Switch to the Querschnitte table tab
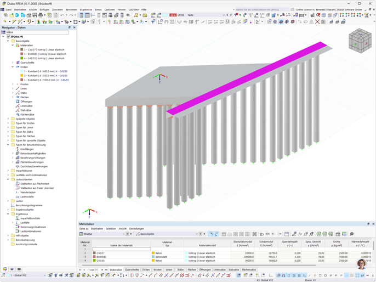 [x=132, y=270]
